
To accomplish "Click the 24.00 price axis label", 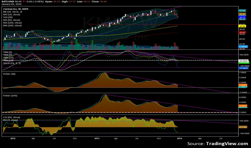I will [x=242, y=44].
